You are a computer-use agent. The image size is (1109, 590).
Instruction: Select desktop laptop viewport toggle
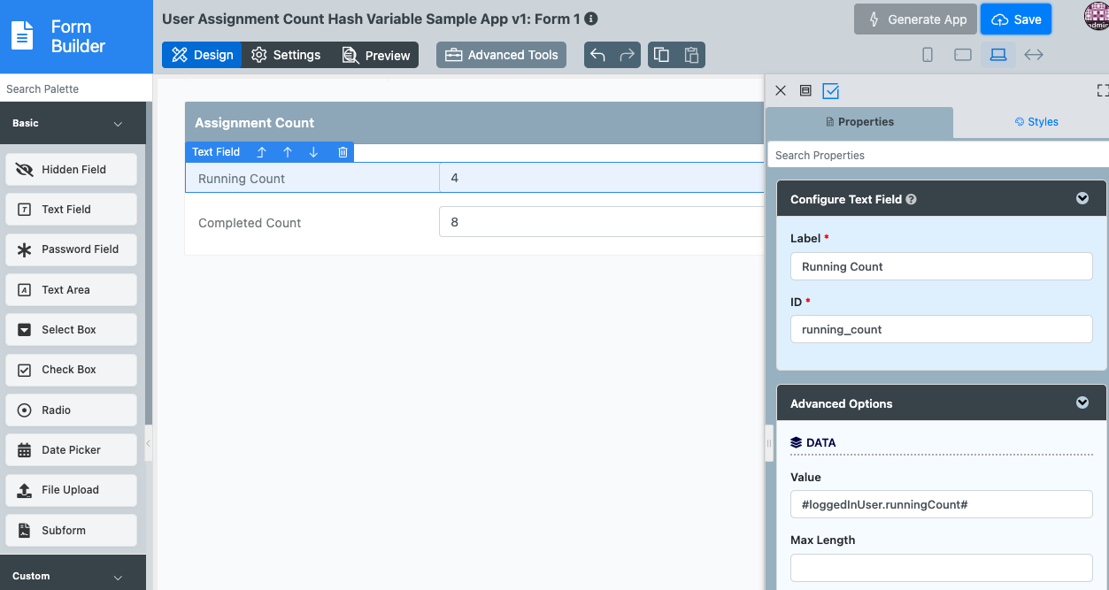click(x=998, y=55)
